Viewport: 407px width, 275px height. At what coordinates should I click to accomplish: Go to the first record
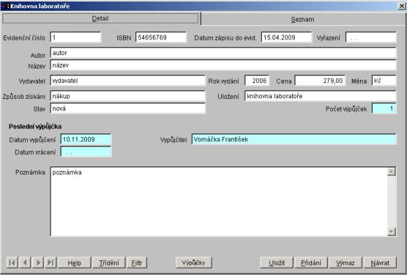point(12,262)
